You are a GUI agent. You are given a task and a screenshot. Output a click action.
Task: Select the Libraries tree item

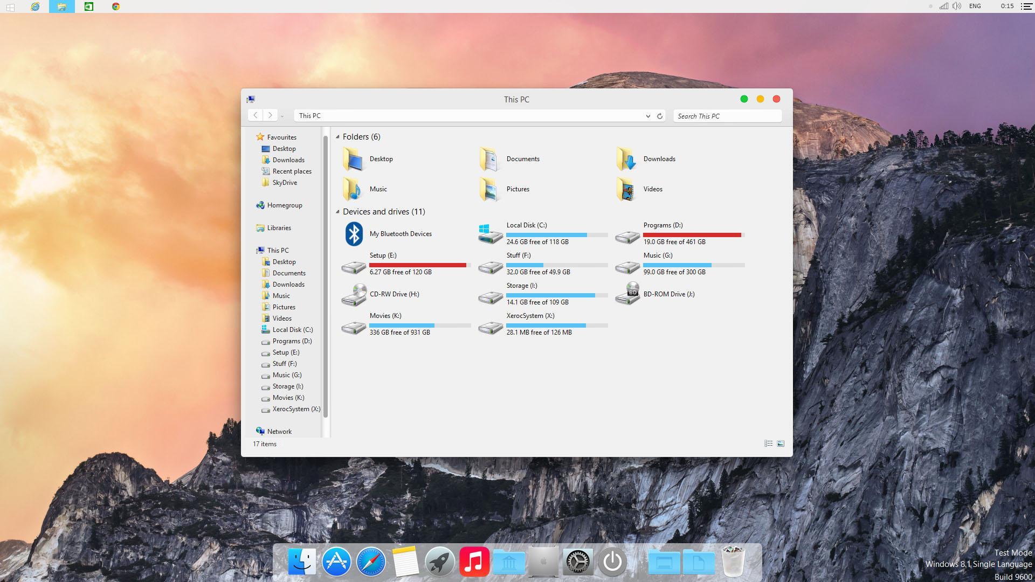click(279, 227)
